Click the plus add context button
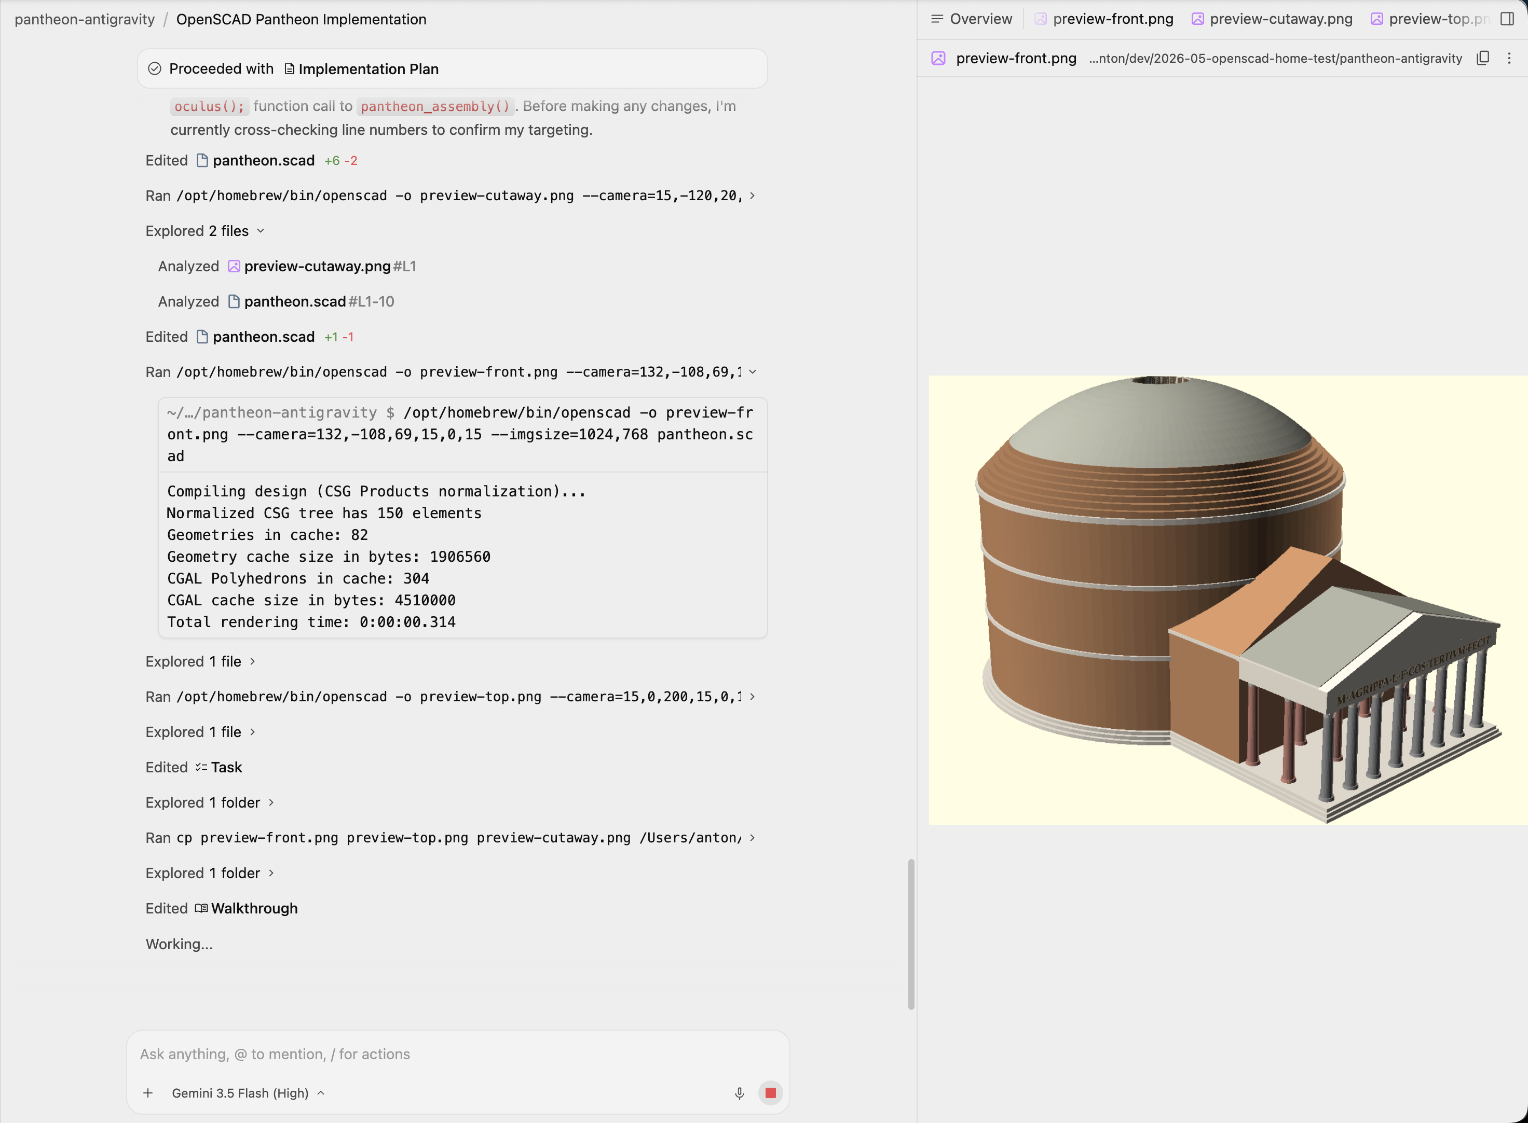 coord(147,1093)
